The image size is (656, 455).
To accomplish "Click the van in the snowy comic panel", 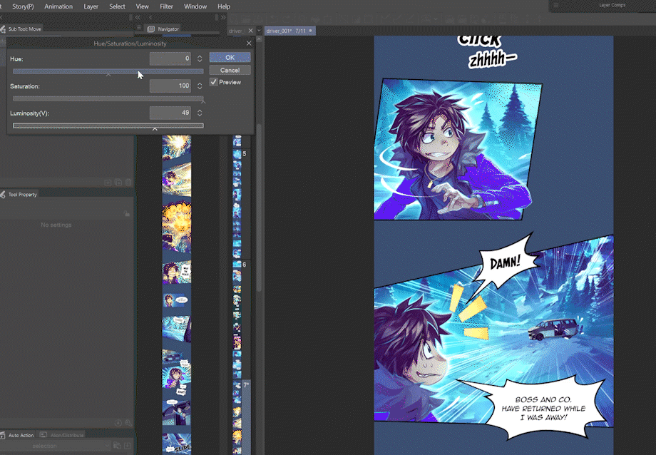I will 555,329.
